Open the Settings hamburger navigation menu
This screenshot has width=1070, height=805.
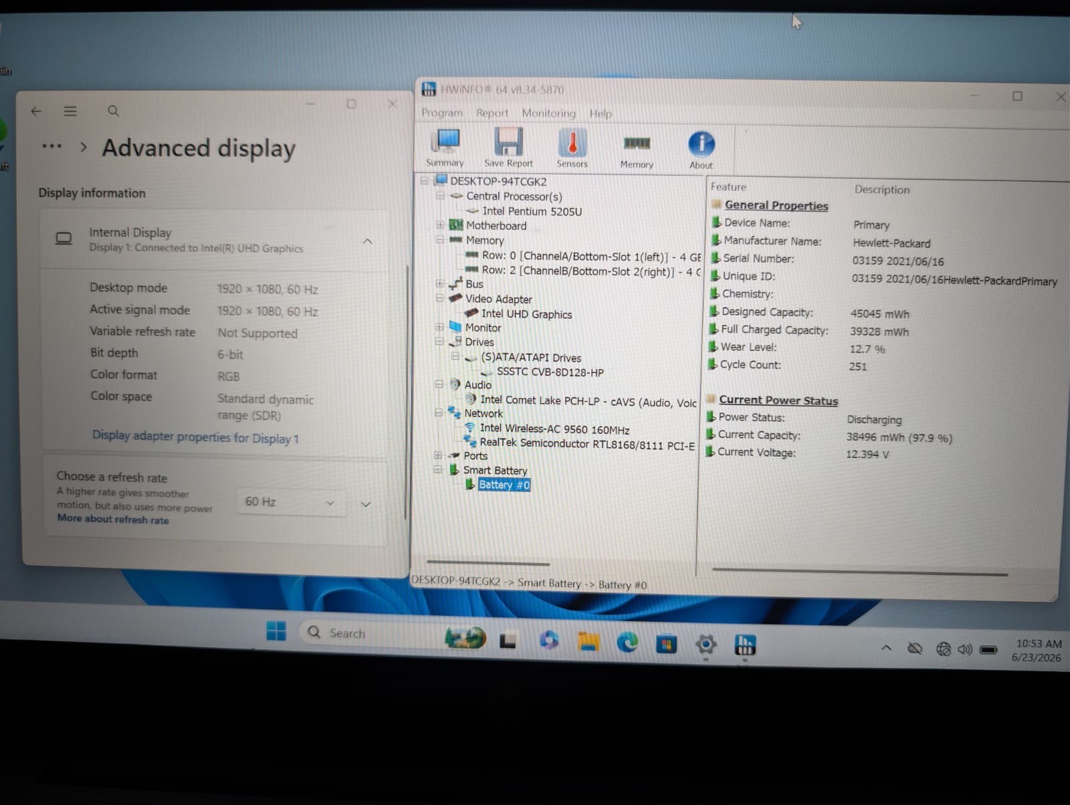70,111
